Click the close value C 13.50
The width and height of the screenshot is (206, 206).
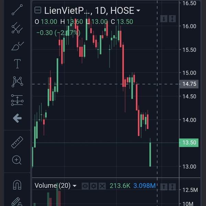pyautogui.click(x=122, y=22)
